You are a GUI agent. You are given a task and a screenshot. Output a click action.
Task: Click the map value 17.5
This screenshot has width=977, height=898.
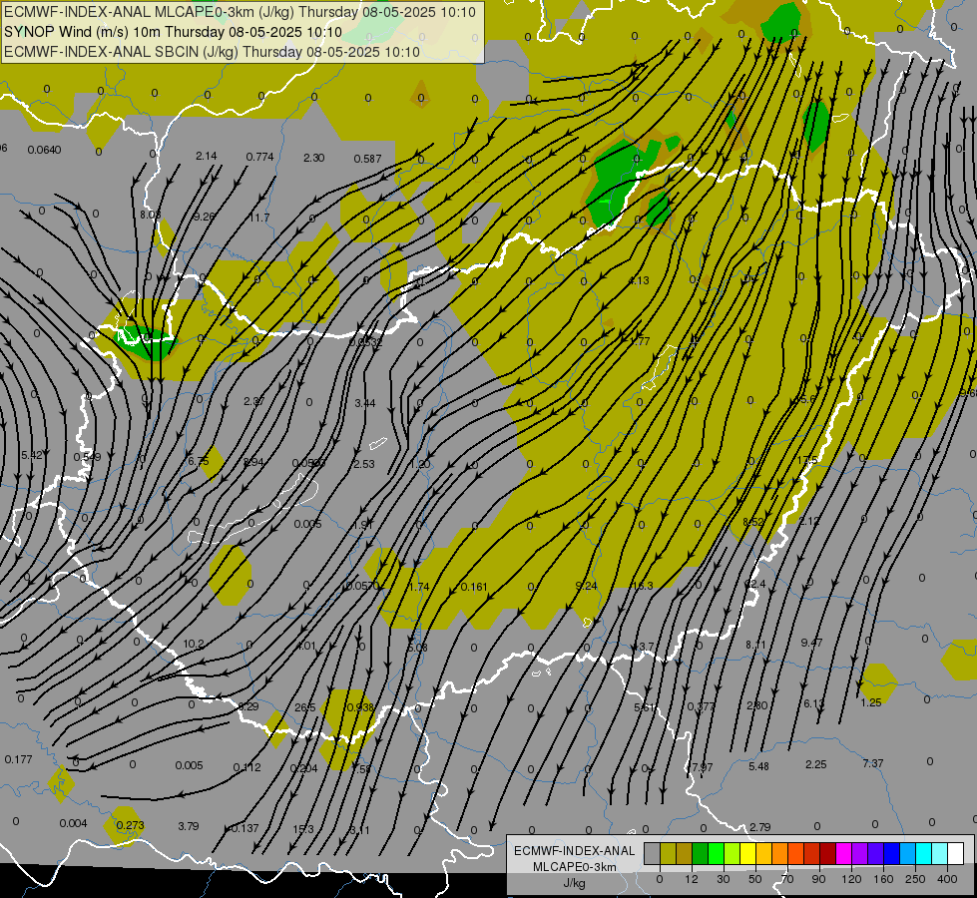pos(807,460)
